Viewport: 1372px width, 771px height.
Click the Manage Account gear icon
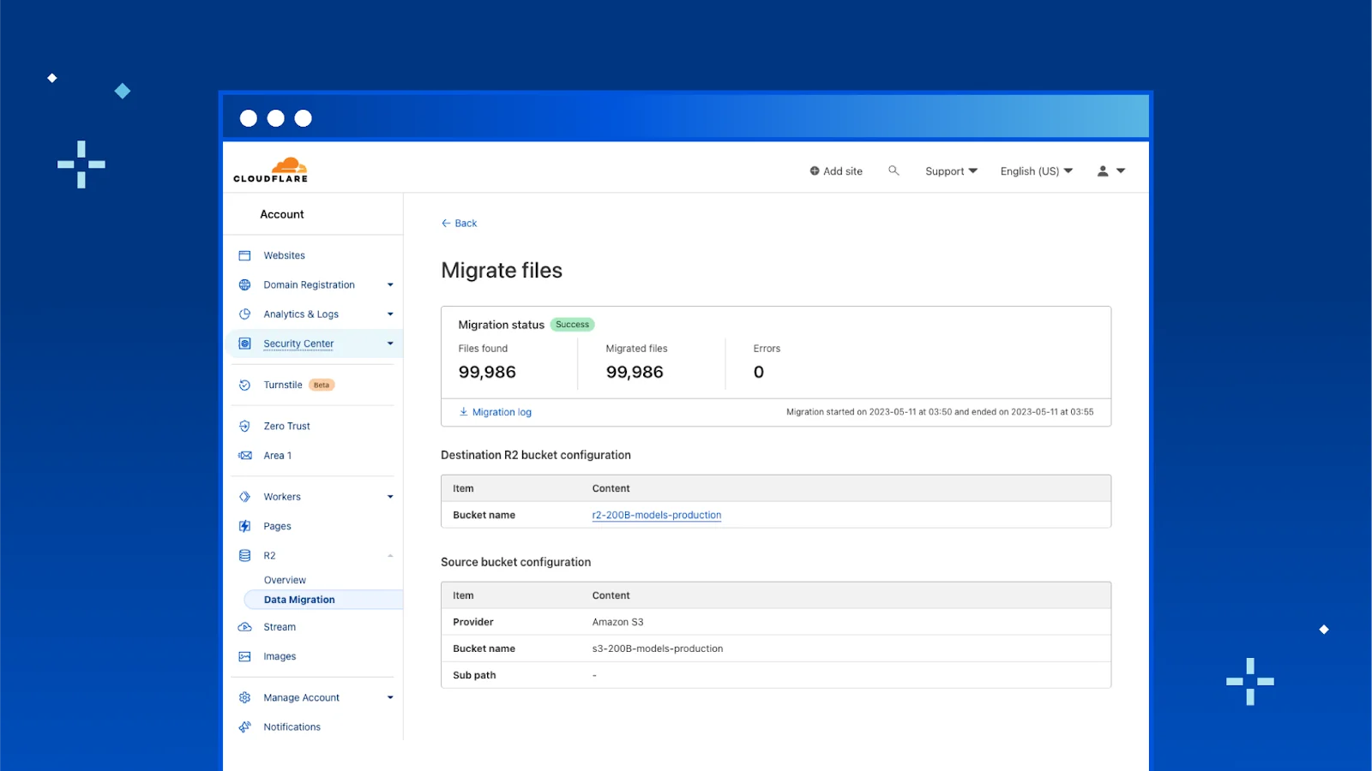[x=244, y=697]
